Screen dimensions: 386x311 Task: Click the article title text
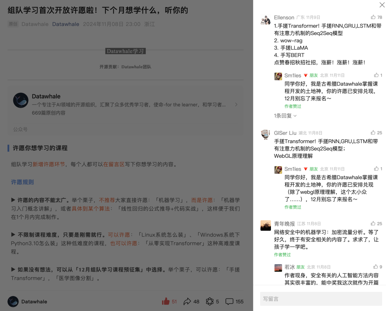click(98, 10)
